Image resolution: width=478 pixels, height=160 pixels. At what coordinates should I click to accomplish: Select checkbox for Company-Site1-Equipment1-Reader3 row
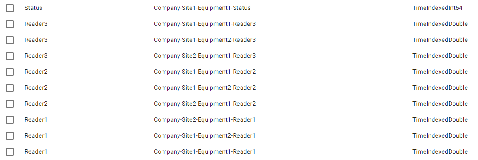coord(10,24)
